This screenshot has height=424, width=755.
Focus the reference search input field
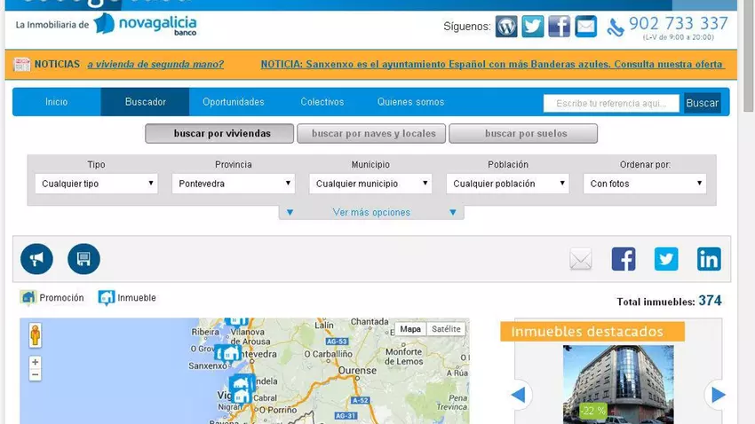[x=611, y=104]
